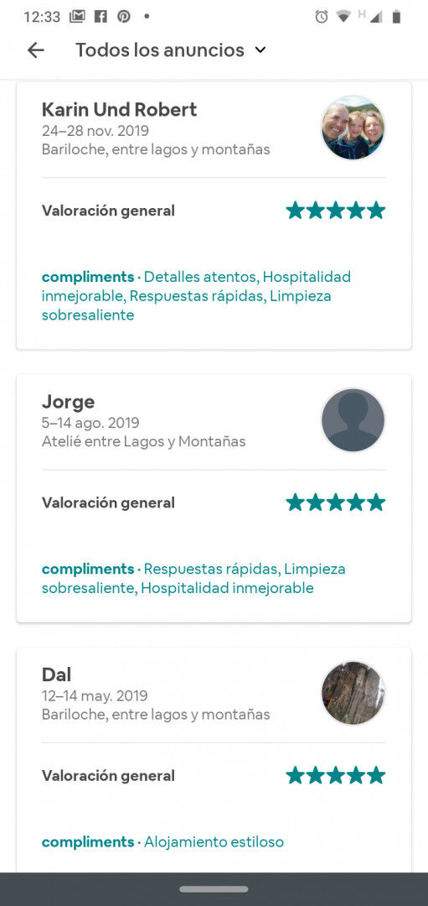Tap Dal's Alojamiento estiloso compliment
The width and height of the screenshot is (428, 906).
214,842
